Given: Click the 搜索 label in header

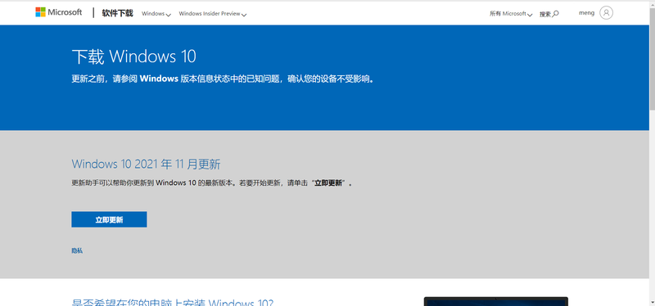Looking at the screenshot, I should pos(545,14).
